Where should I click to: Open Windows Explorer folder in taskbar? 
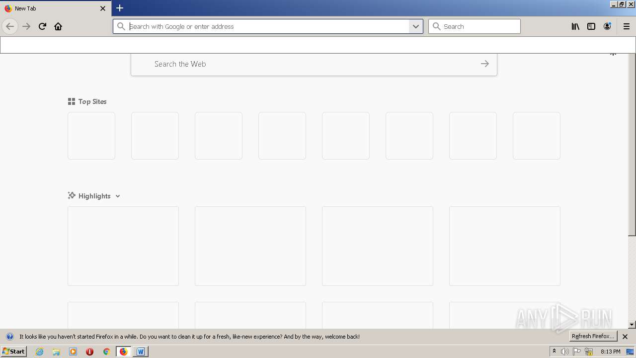56,352
